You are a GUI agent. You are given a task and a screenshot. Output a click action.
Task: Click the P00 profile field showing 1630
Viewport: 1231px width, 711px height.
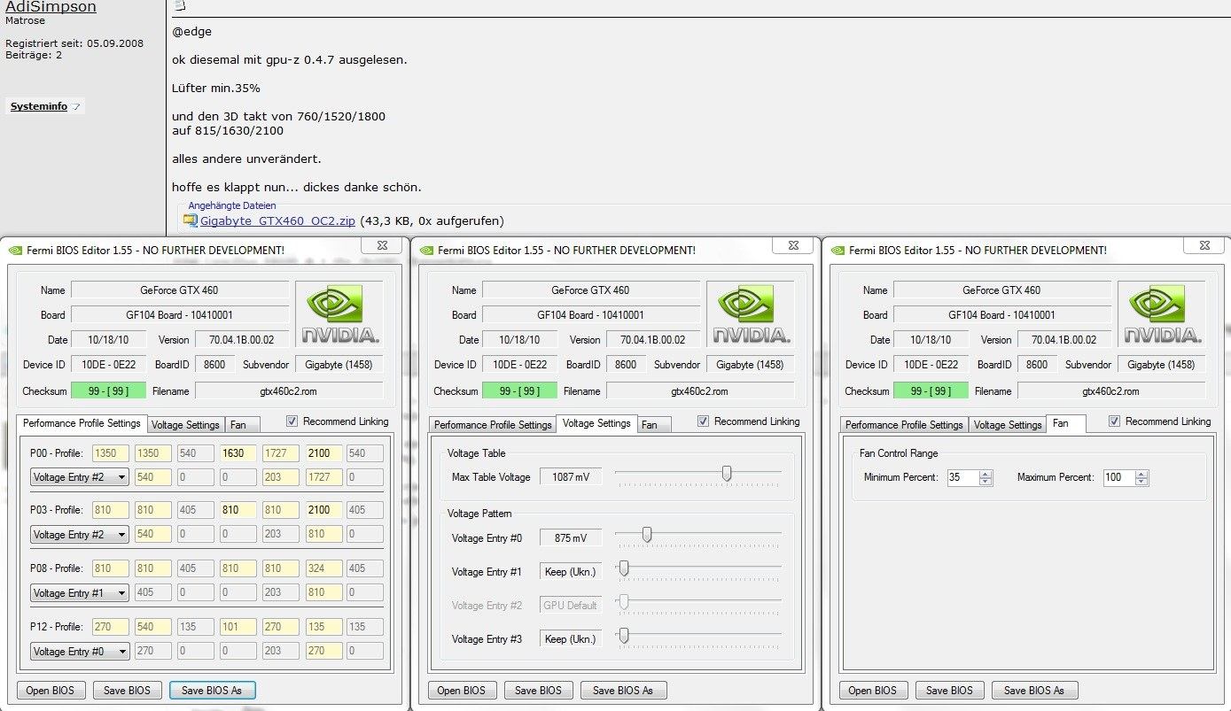click(x=238, y=453)
